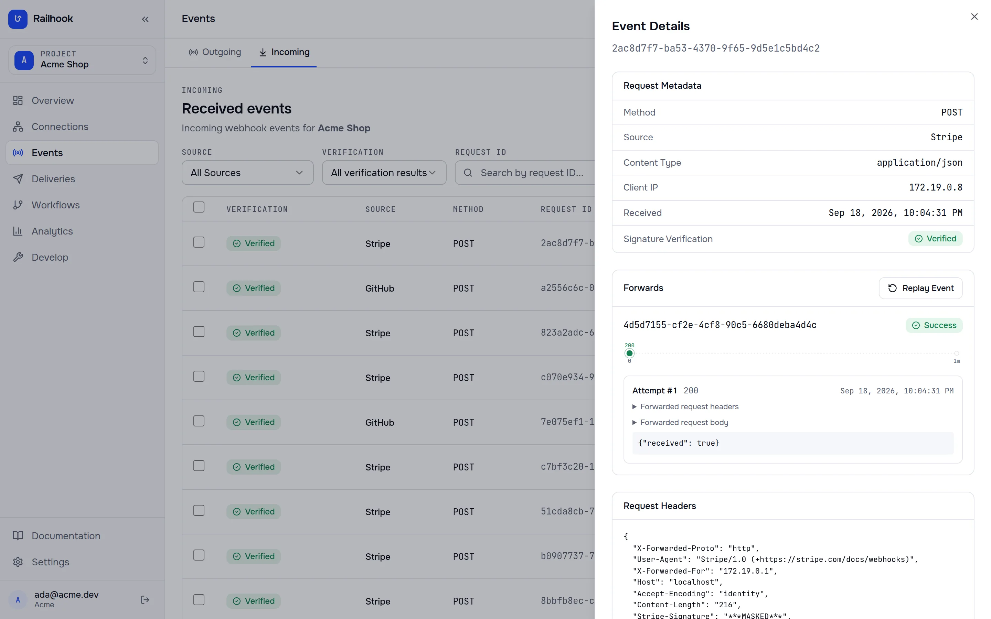Click the Success status badge
The image size is (991, 619).
[x=934, y=325]
